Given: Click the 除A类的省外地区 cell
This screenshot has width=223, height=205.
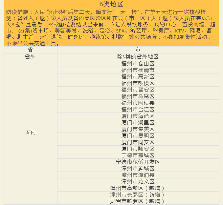Looking at the screenshot, I should [138, 56].
